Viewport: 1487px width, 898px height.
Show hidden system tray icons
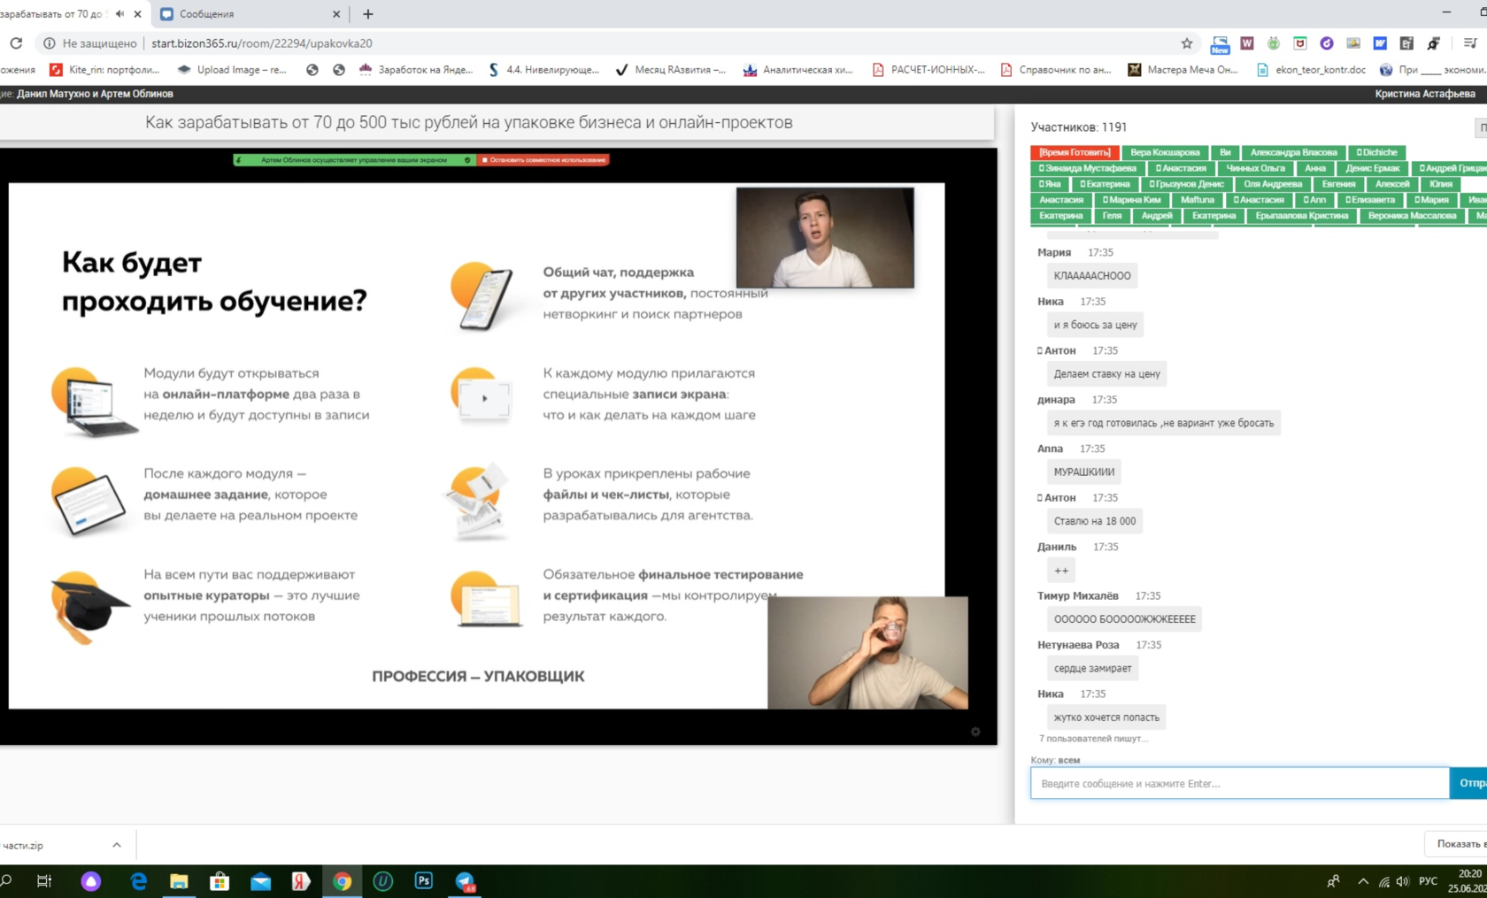(x=1363, y=881)
